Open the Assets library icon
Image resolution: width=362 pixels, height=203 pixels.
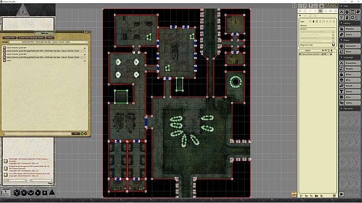point(341,34)
